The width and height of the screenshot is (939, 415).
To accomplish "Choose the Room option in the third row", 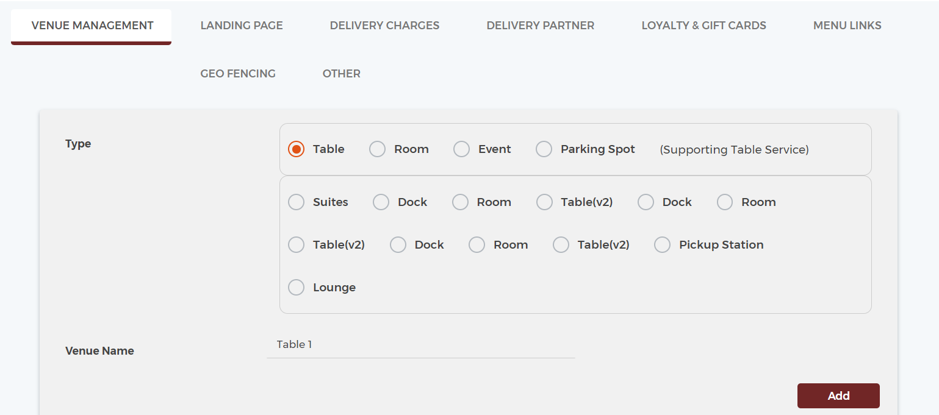I will (477, 244).
